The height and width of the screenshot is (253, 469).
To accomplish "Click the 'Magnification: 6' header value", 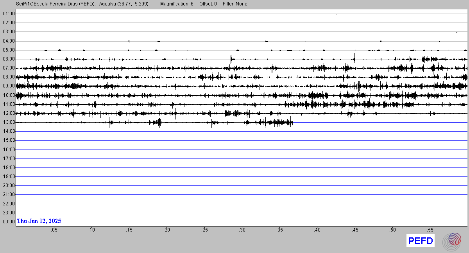I will (177, 4).
